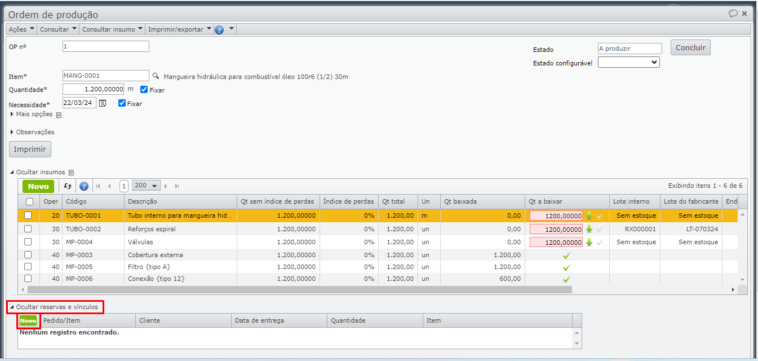758x361 pixels.
Task: Click the confirm checkmark on MP-0004 row
Action: [600, 242]
